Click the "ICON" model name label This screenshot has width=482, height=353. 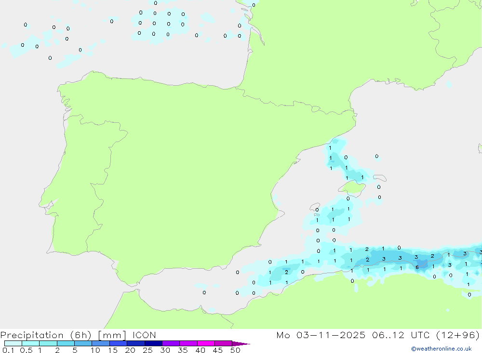144,335
